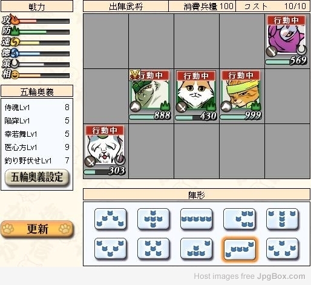Click the orange 更新 button
The width and height of the screenshot is (311, 285).
37,229
